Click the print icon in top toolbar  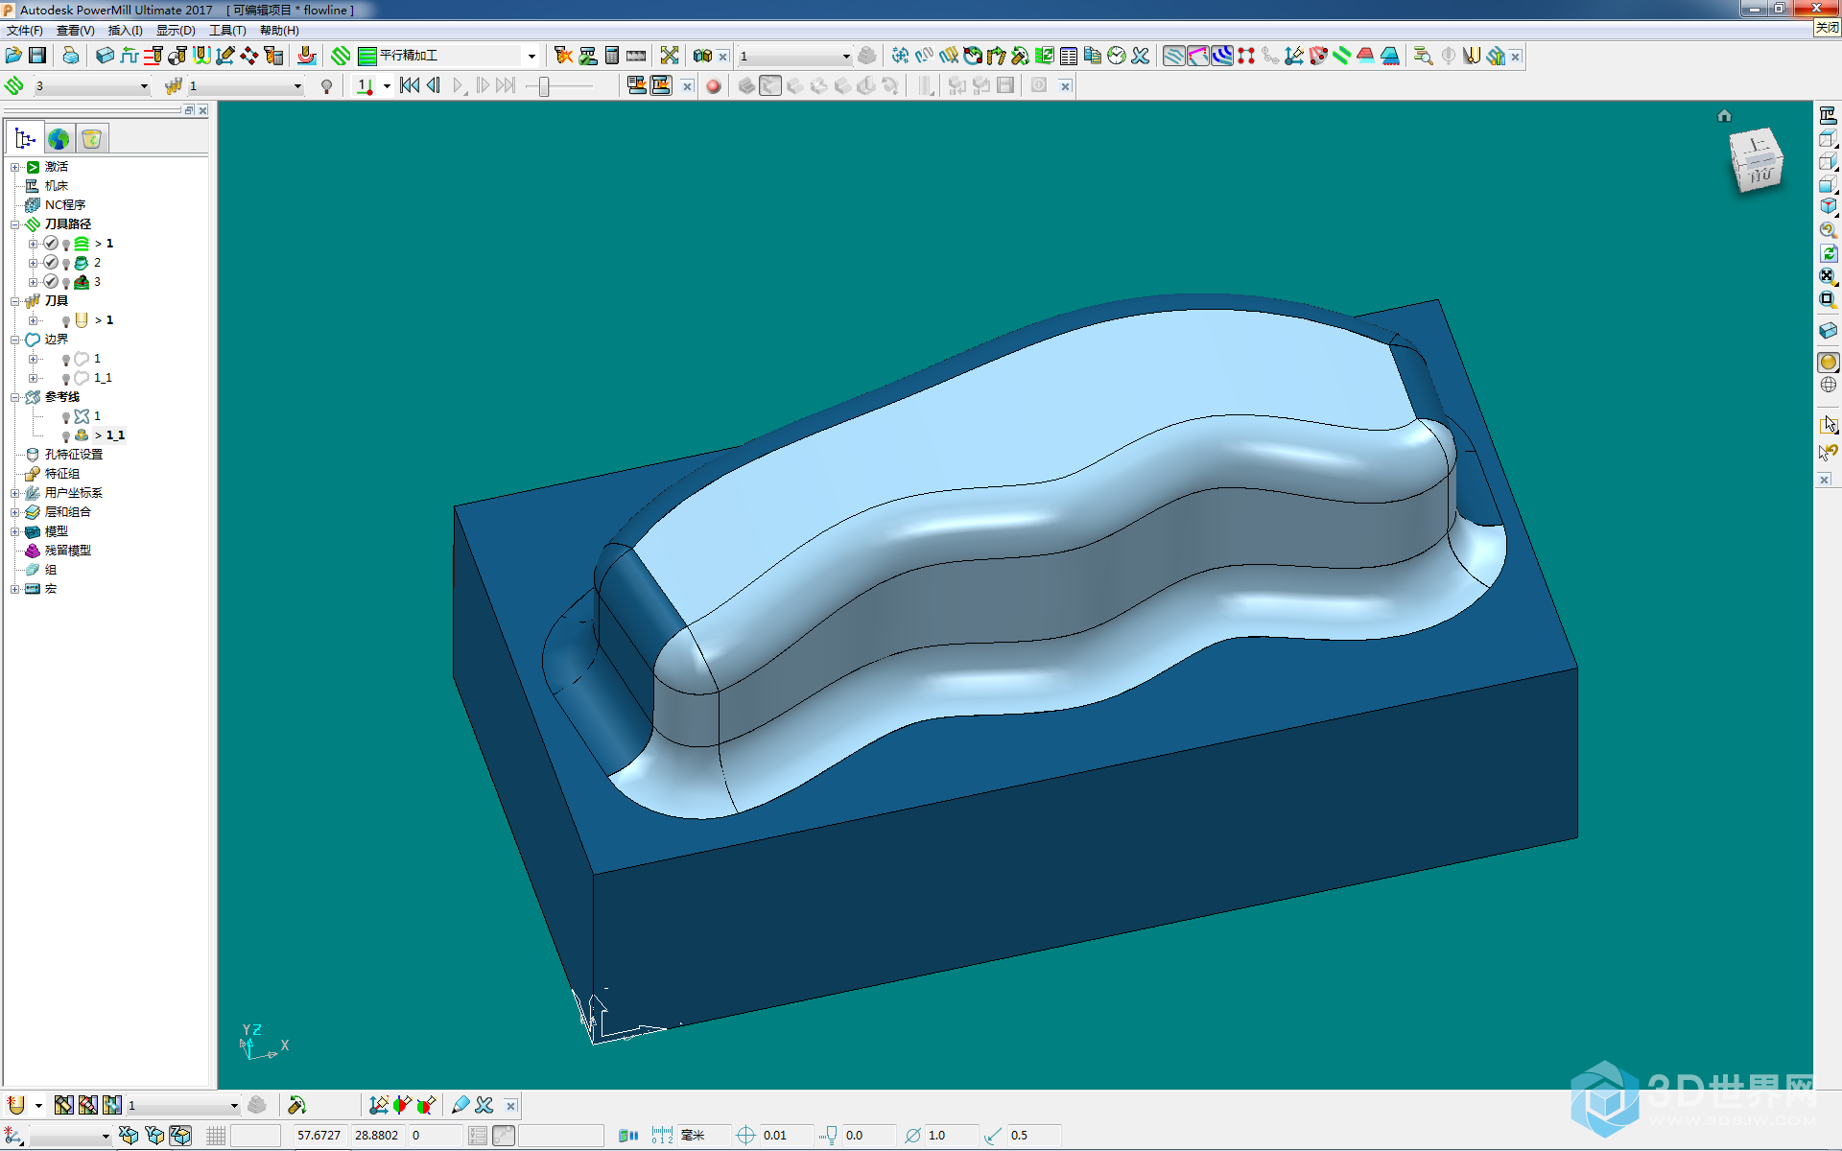71,56
